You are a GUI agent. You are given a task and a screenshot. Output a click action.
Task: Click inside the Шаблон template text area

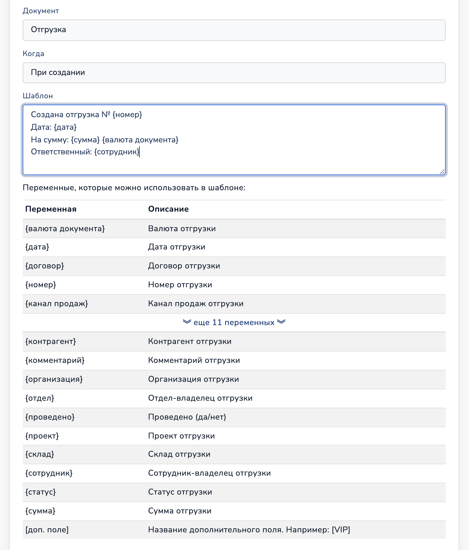pos(234,140)
